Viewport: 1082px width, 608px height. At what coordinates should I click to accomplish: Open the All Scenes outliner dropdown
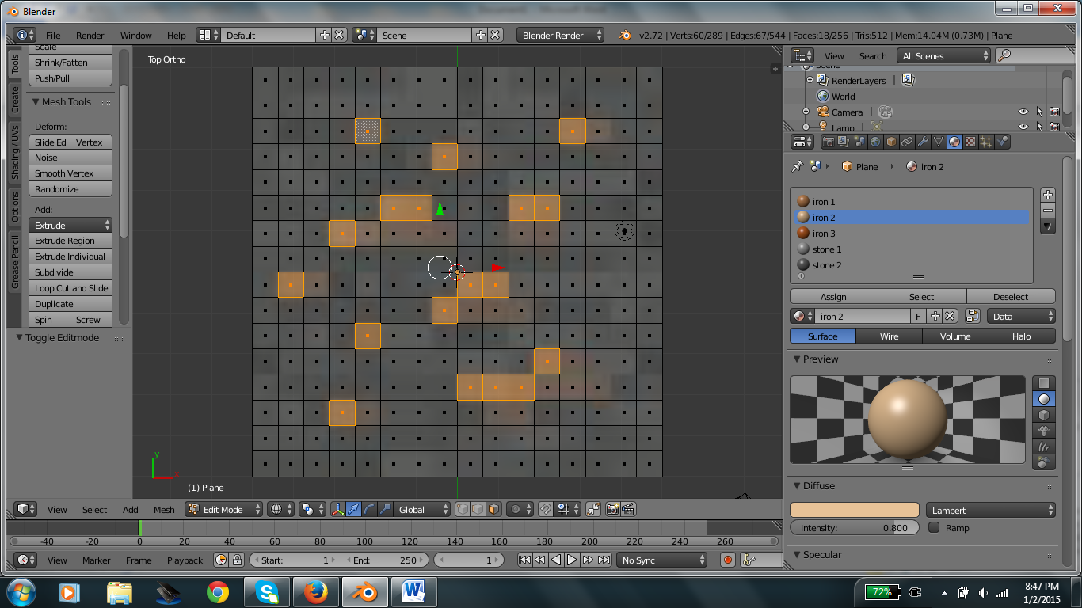point(944,56)
